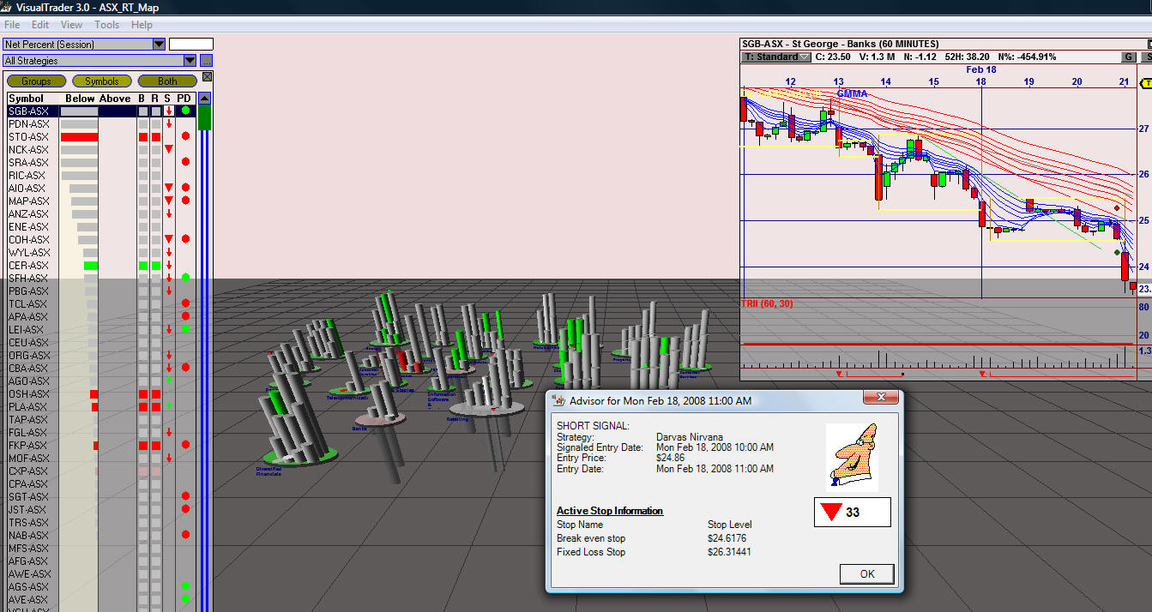Switch the list to Groups view
The image size is (1152, 612).
tap(36, 81)
